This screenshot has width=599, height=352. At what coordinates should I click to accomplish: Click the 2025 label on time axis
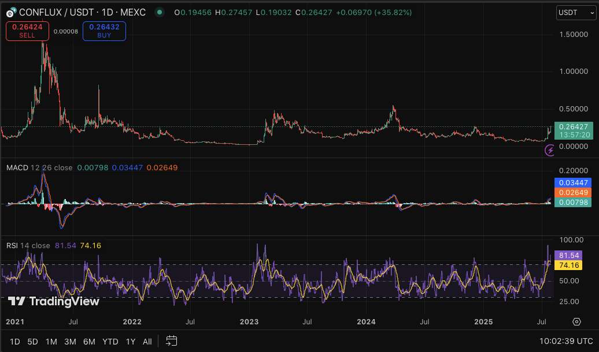pyautogui.click(x=483, y=322)
